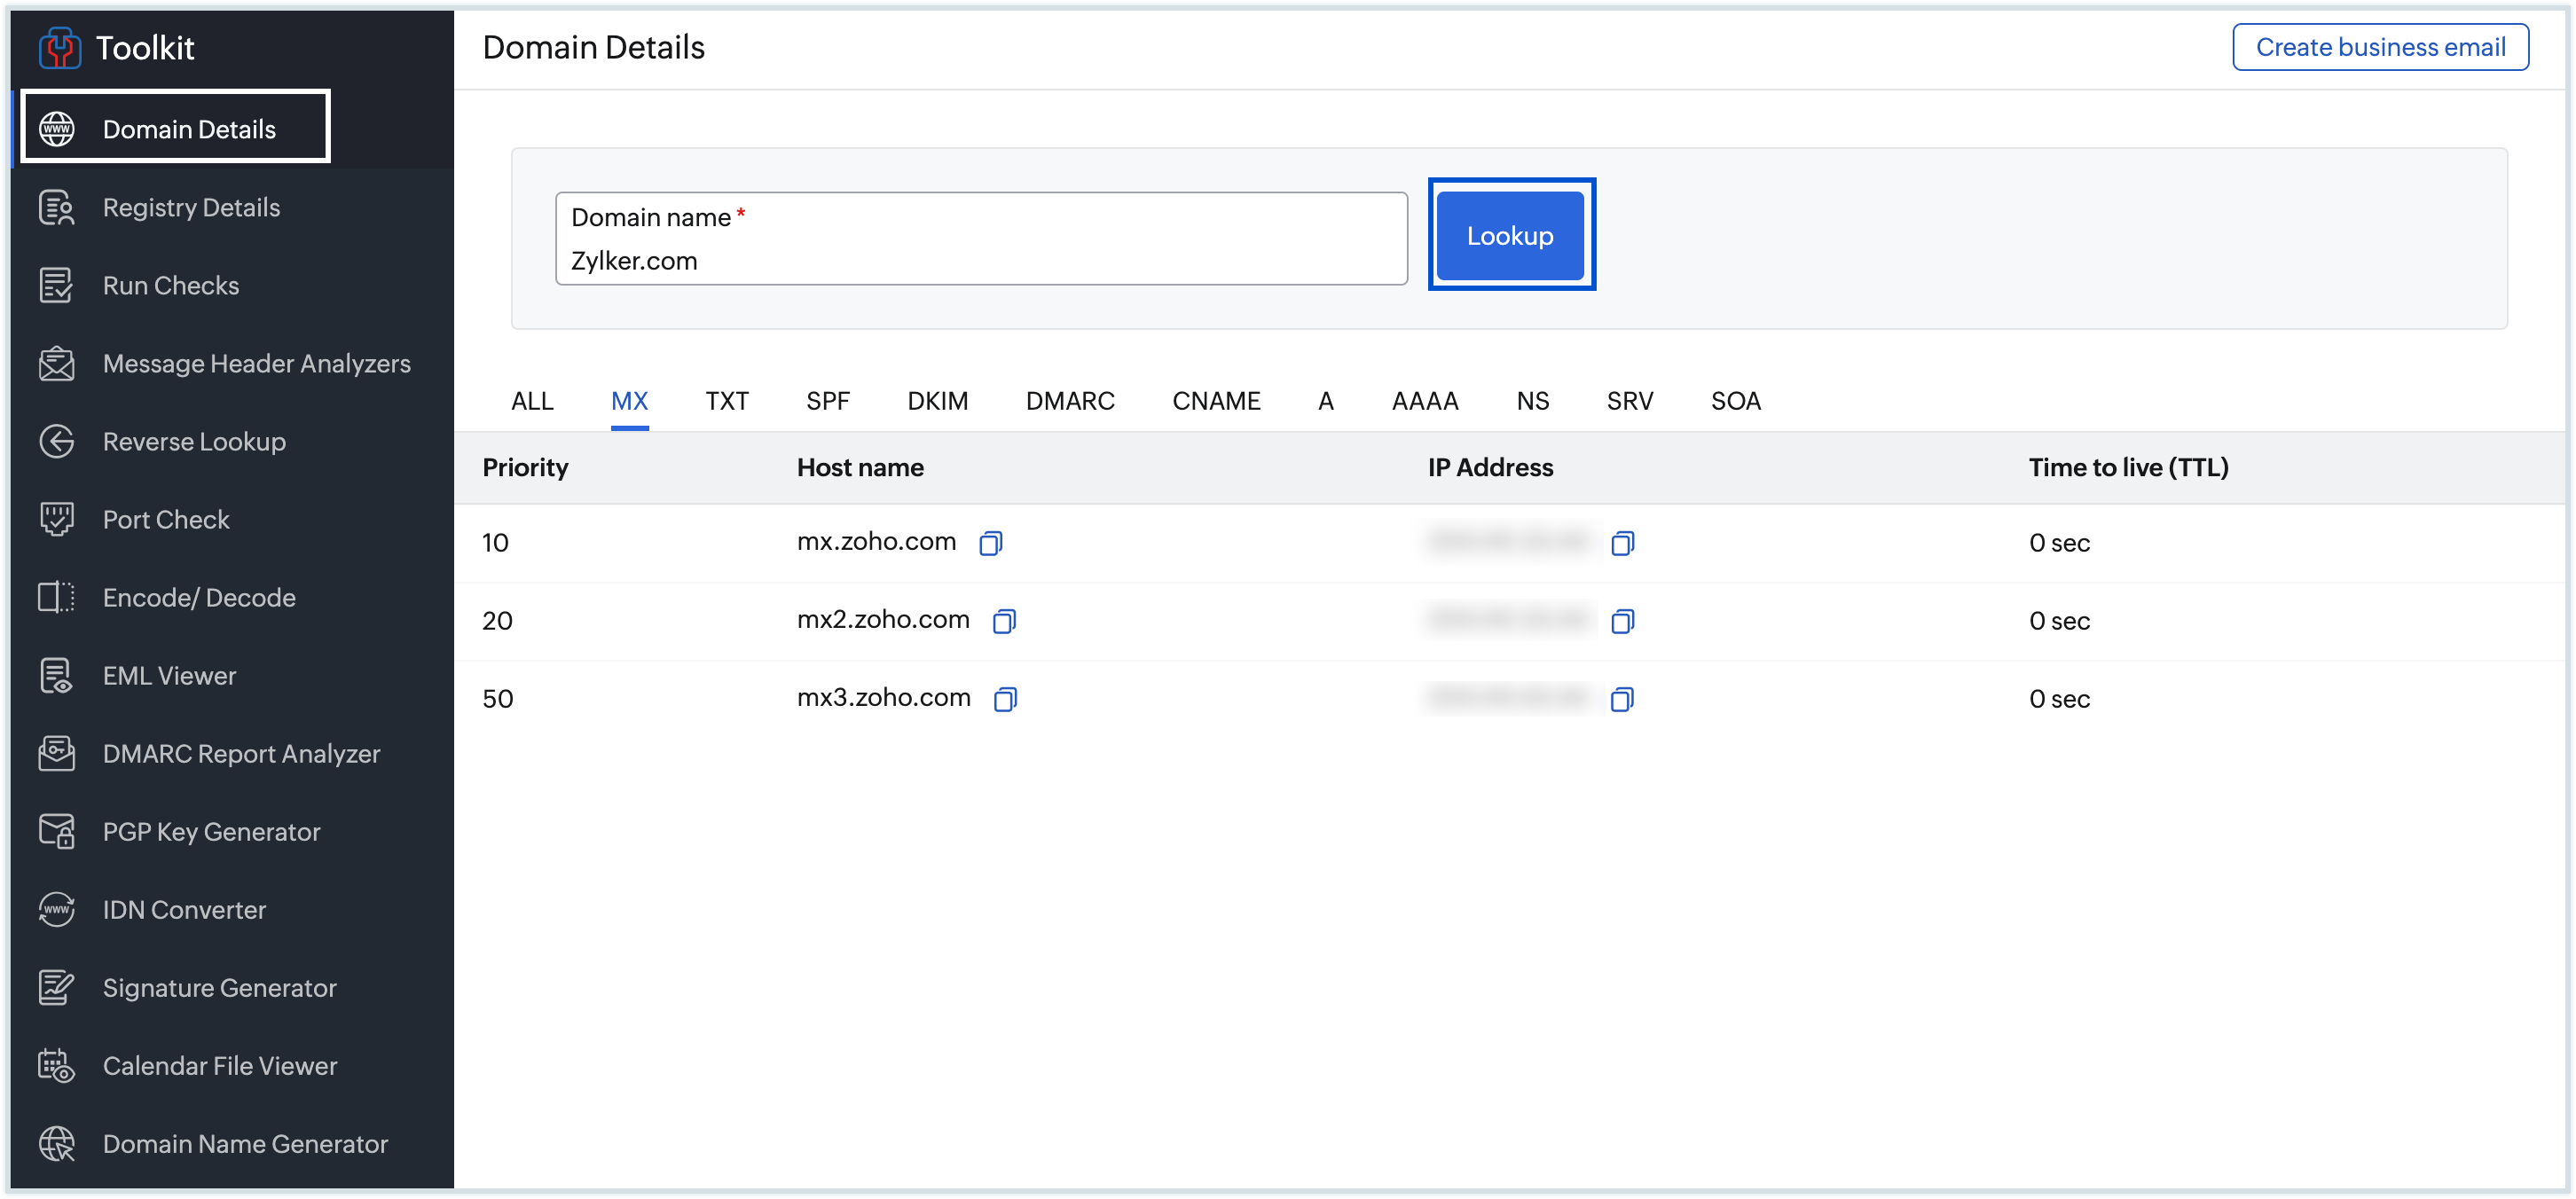Switch to the DMARC records tab
This screenshot has width=2576, height=1199.
coord(1070,400)
